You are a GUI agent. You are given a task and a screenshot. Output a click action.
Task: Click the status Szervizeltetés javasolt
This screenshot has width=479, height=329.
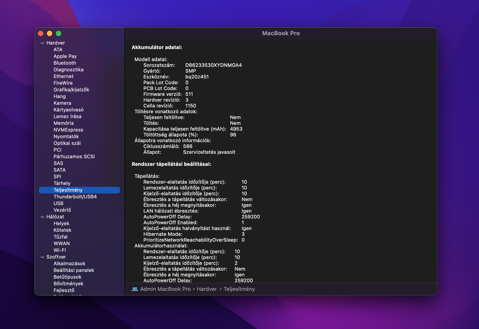tap(209, 152)
